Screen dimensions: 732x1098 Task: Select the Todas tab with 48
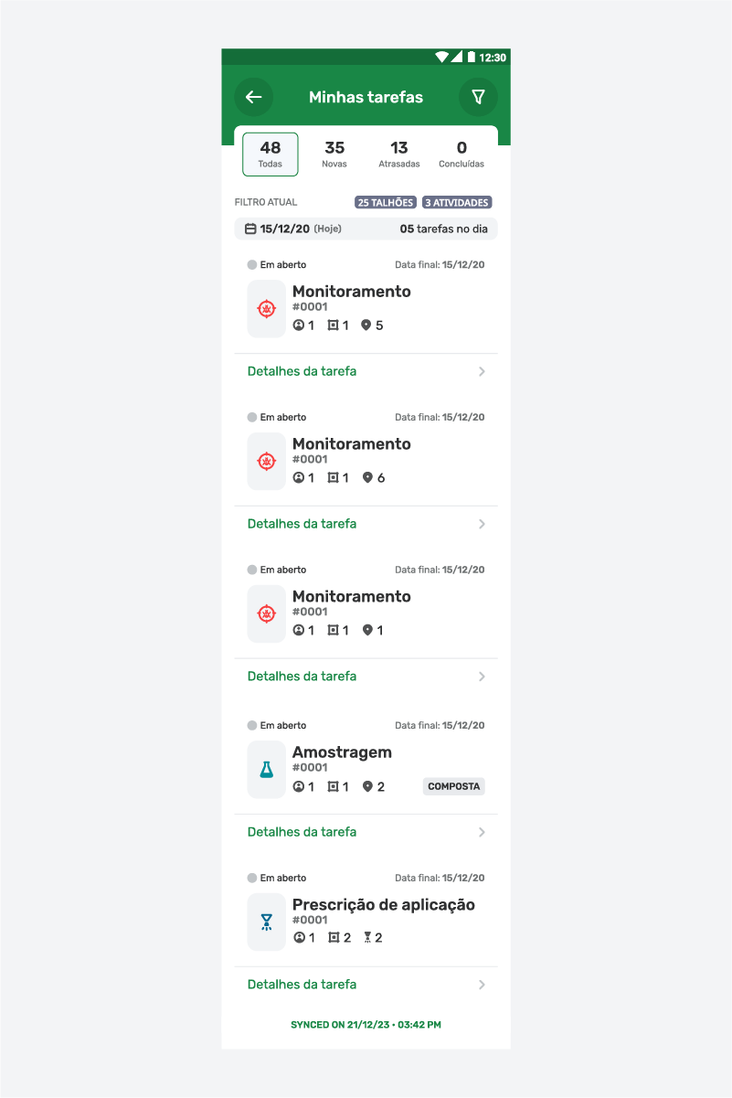coord(271,155)
